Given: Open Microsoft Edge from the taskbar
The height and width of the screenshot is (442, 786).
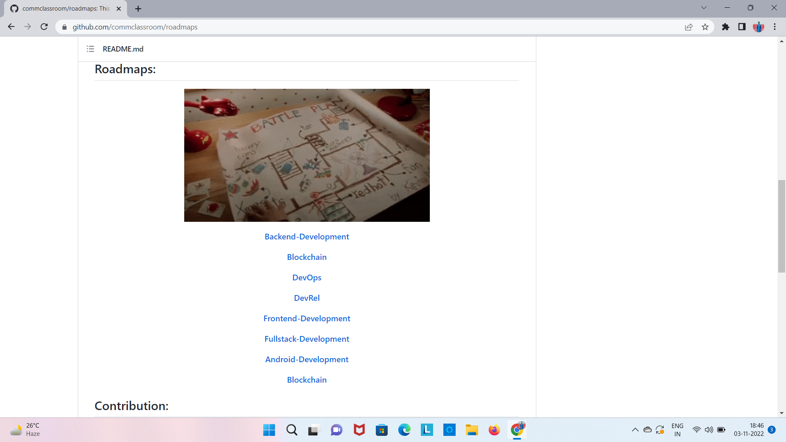Looking at the screenshot, I should pos(404,430).
